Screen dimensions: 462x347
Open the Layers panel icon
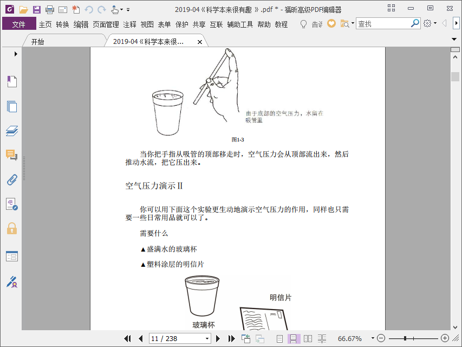[x=12, y=131]
